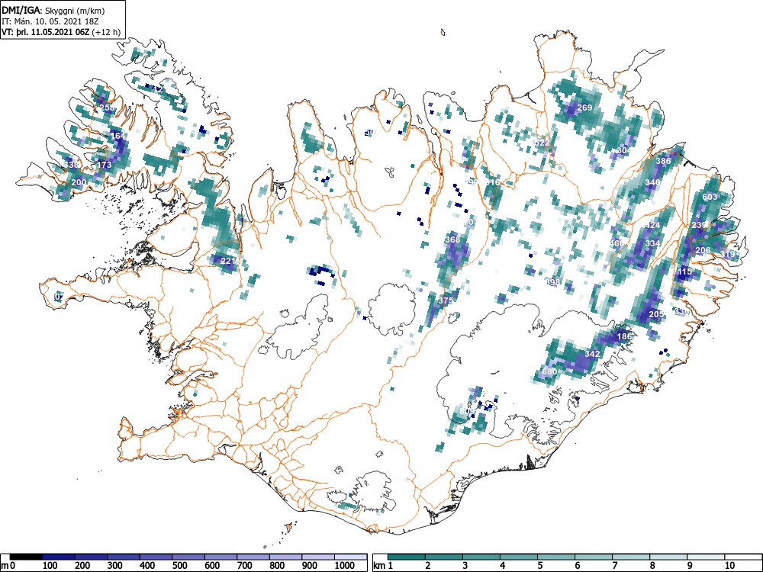
Task: Click the 'km 1' legend start label
Action: pos(383,566)
